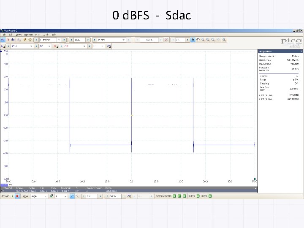Screen dimensions: 304x228
Task: Step Channel A range up arrow
Action: tap(36, 46)
